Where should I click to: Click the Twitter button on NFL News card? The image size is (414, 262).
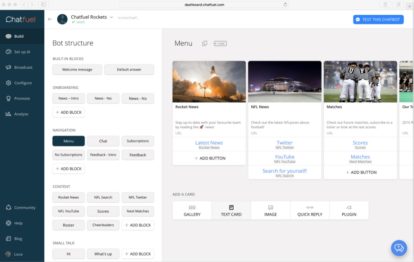(285, 144)
